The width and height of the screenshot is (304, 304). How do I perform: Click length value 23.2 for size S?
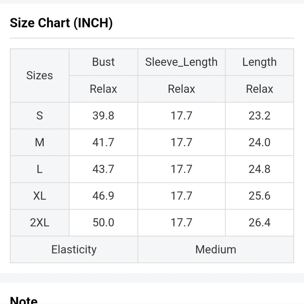[x=259, y=116]
